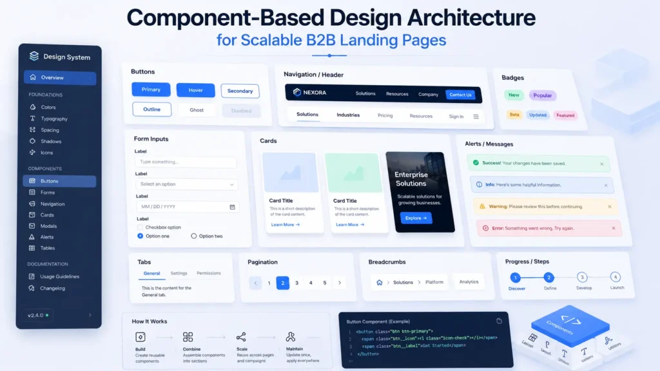Image resolution: width=660 pixels, height=371 pixels.
Task: Click the Combine step icon
Action: click(x=188, y=337)
